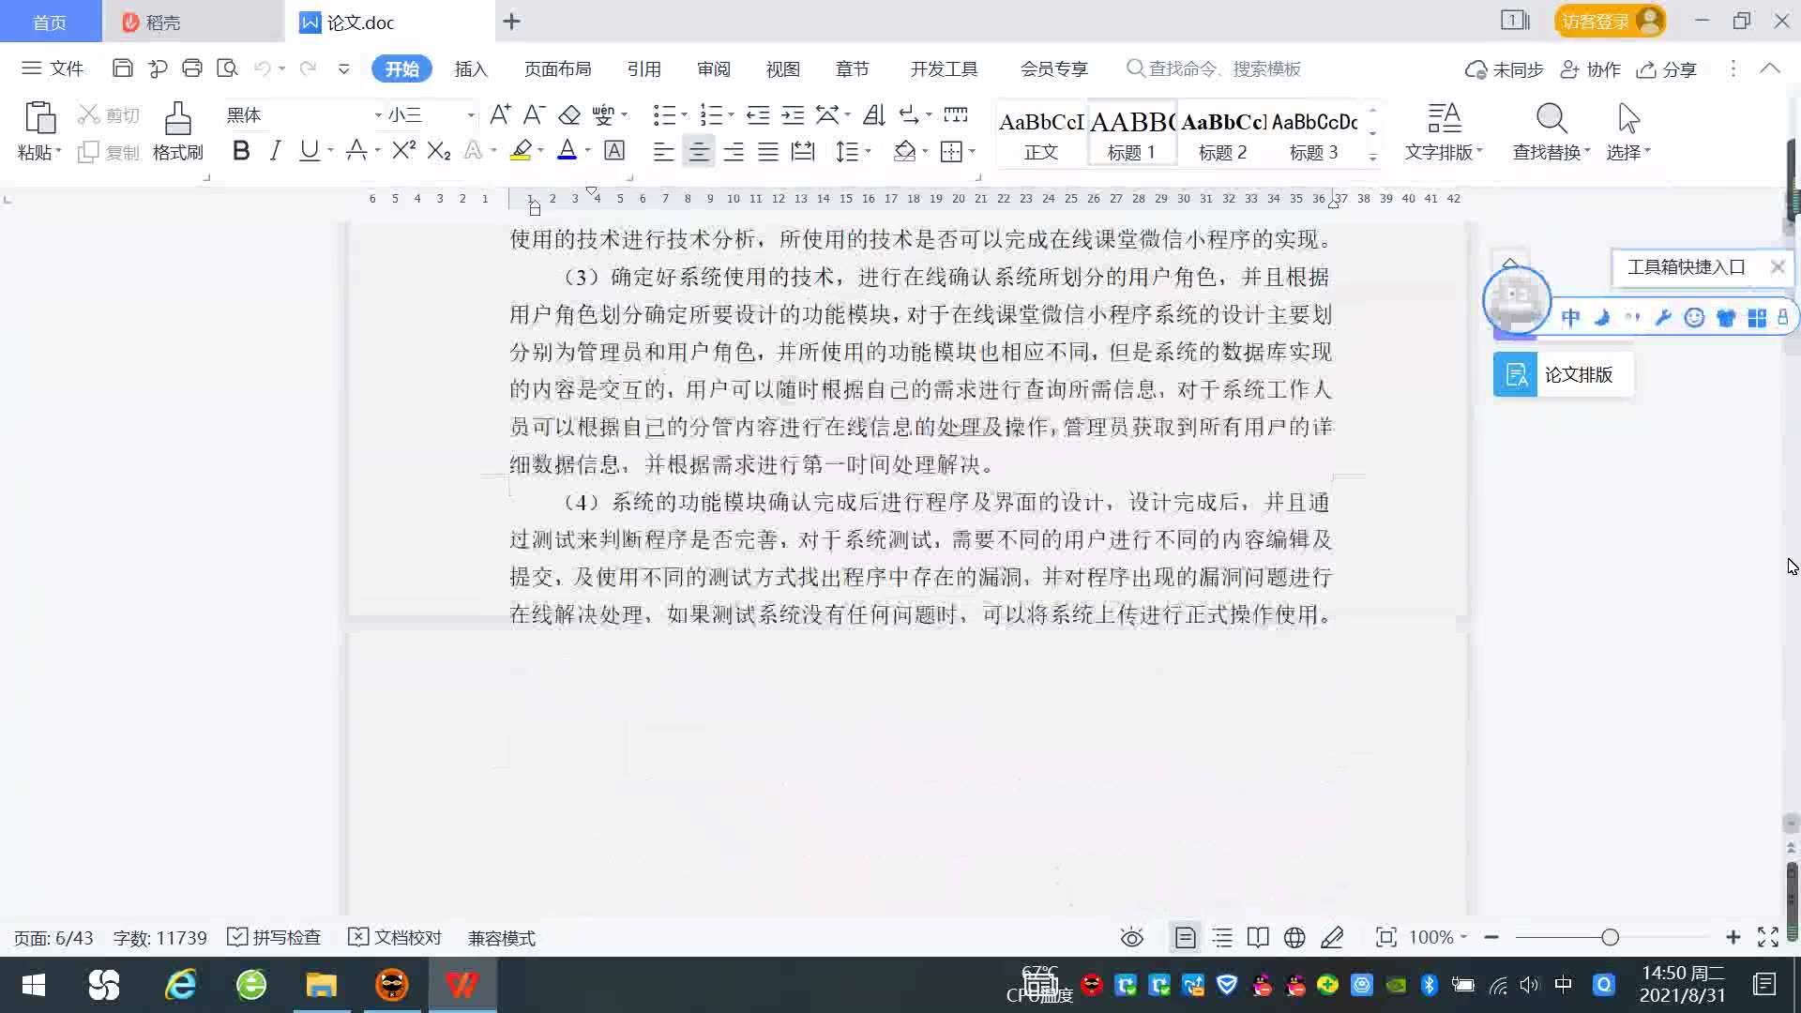The height and width of the screenshot is (1013, 1801).
Task: Open the 页面布局 ribbon tab
Action: 557,68
